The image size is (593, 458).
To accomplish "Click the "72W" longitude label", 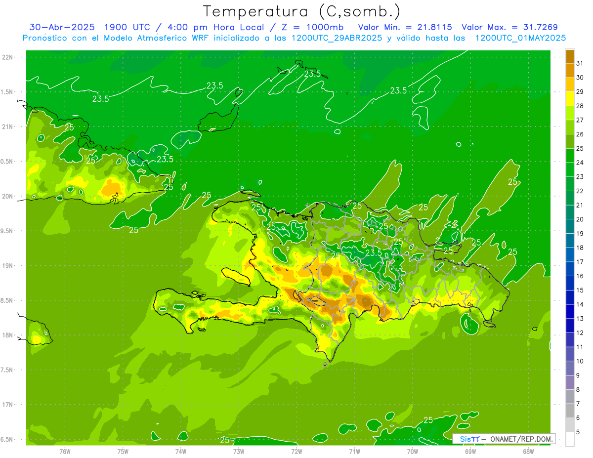I will [x=296, y=451].
